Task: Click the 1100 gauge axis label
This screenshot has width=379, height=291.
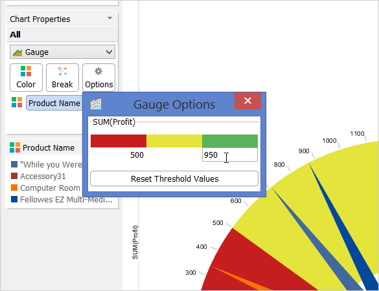Action: click(x=357, y=133)
